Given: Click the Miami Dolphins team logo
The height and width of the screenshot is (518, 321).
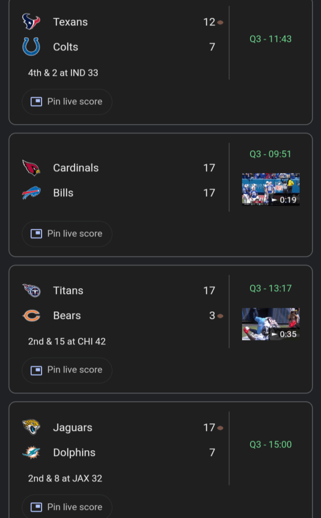Looking at the screenshot, I should click(x=31, y=453).
